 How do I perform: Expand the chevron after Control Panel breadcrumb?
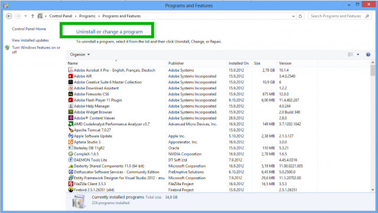click(x=76, y=16)
